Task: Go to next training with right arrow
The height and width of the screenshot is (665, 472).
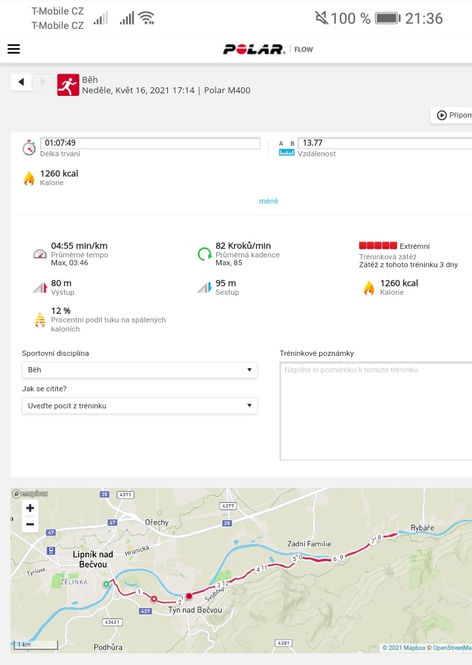Action: (43, 82)
